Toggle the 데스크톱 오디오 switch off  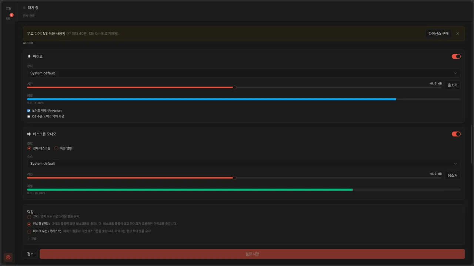tap(456, 134)
